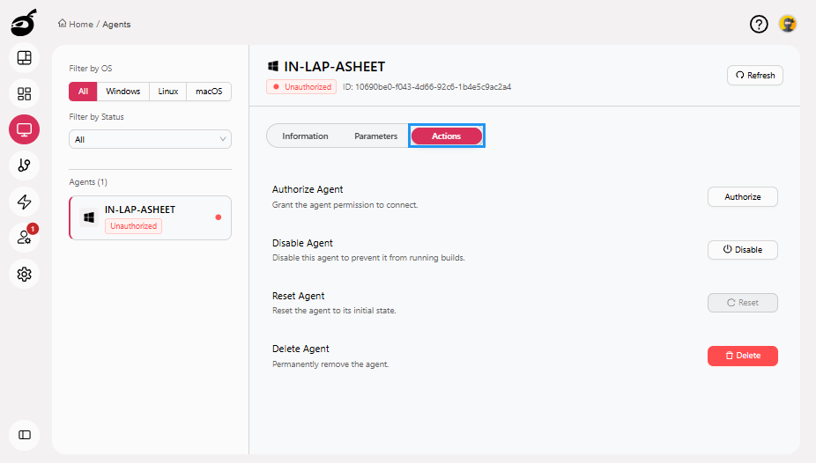The height and width of the screenshot is (463, 816).
Task: Open user management icon with notification badge
Action: 25,238
